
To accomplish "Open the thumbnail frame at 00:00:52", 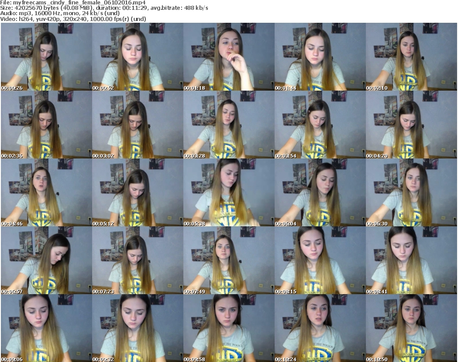I will pyautogui.click(x=138, y=57).
